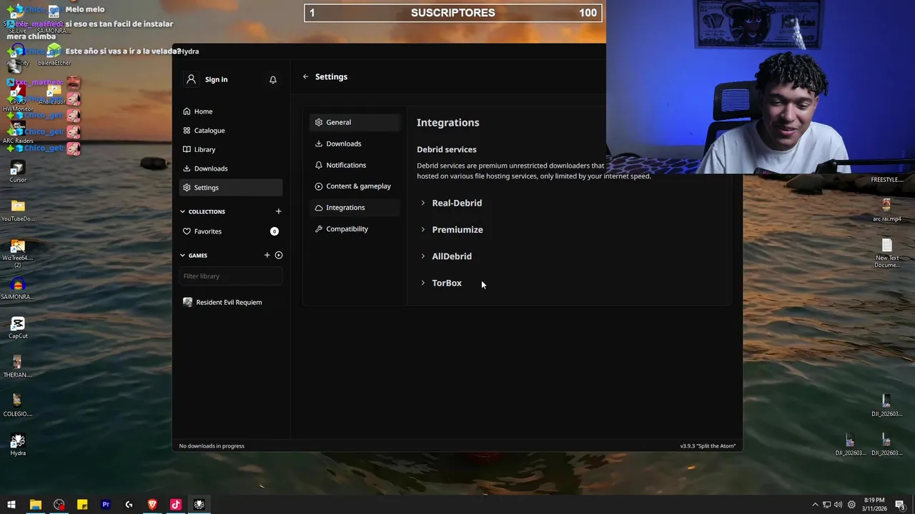The height and width of the screenshot is (514, 915).
Task: Open the Favorites collection
Action: pyautogui.click(x=231, y=231)
